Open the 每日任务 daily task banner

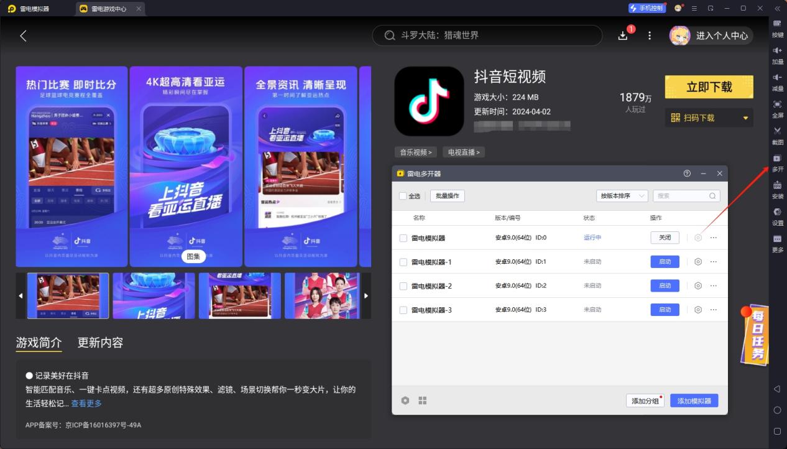click(755, 335)
